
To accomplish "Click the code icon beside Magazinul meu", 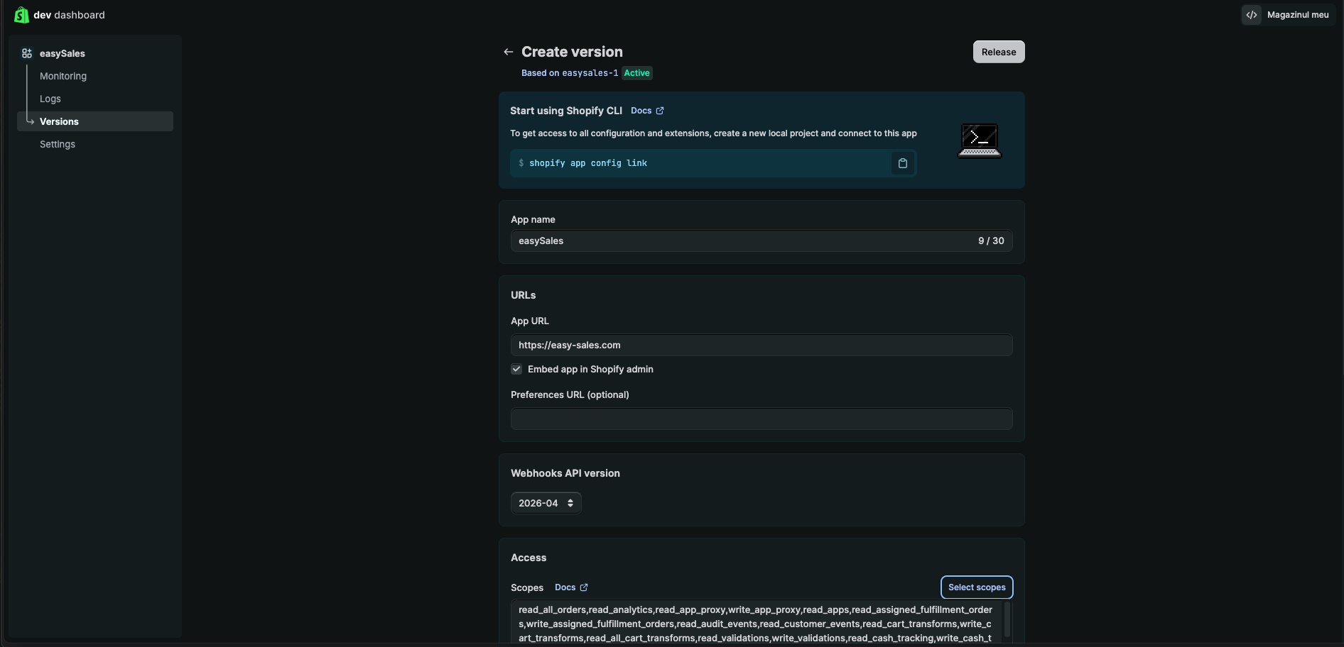I will [1252, 15].
